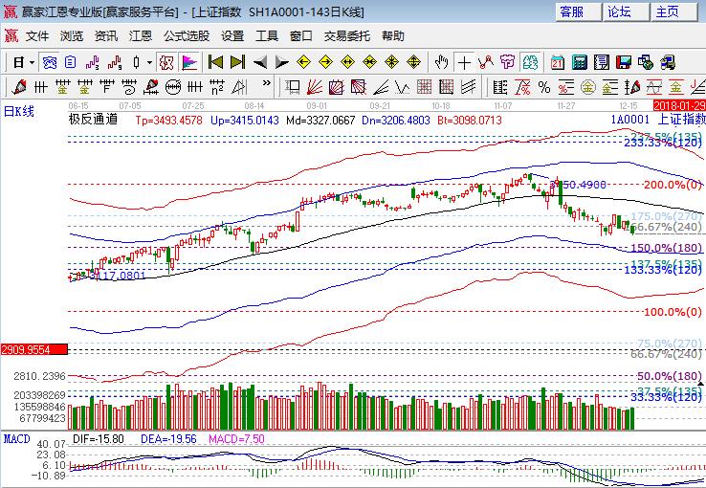The height and width of the screenshot is (488, 706).
Task: Click the 主页 button
Action: 667,11
